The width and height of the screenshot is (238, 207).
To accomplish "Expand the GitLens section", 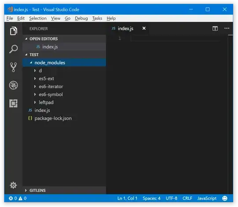I will [26, 190].
